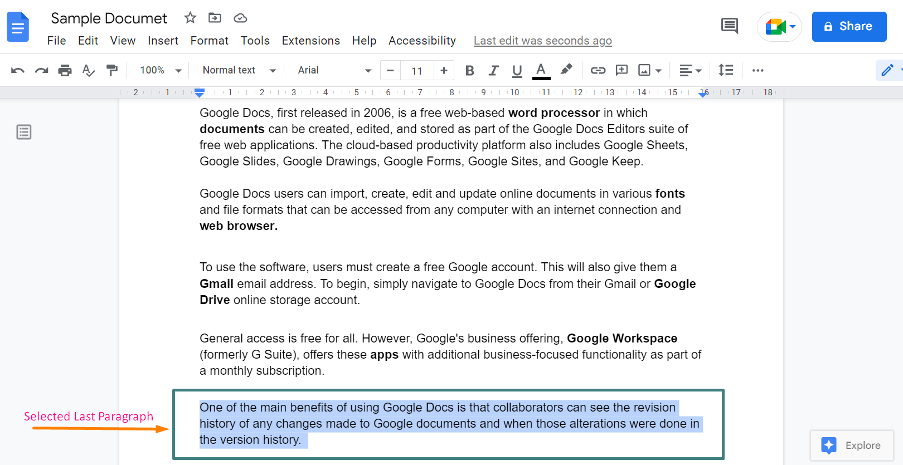
Task: Decrease the font size
Action: tap(390, 71)
